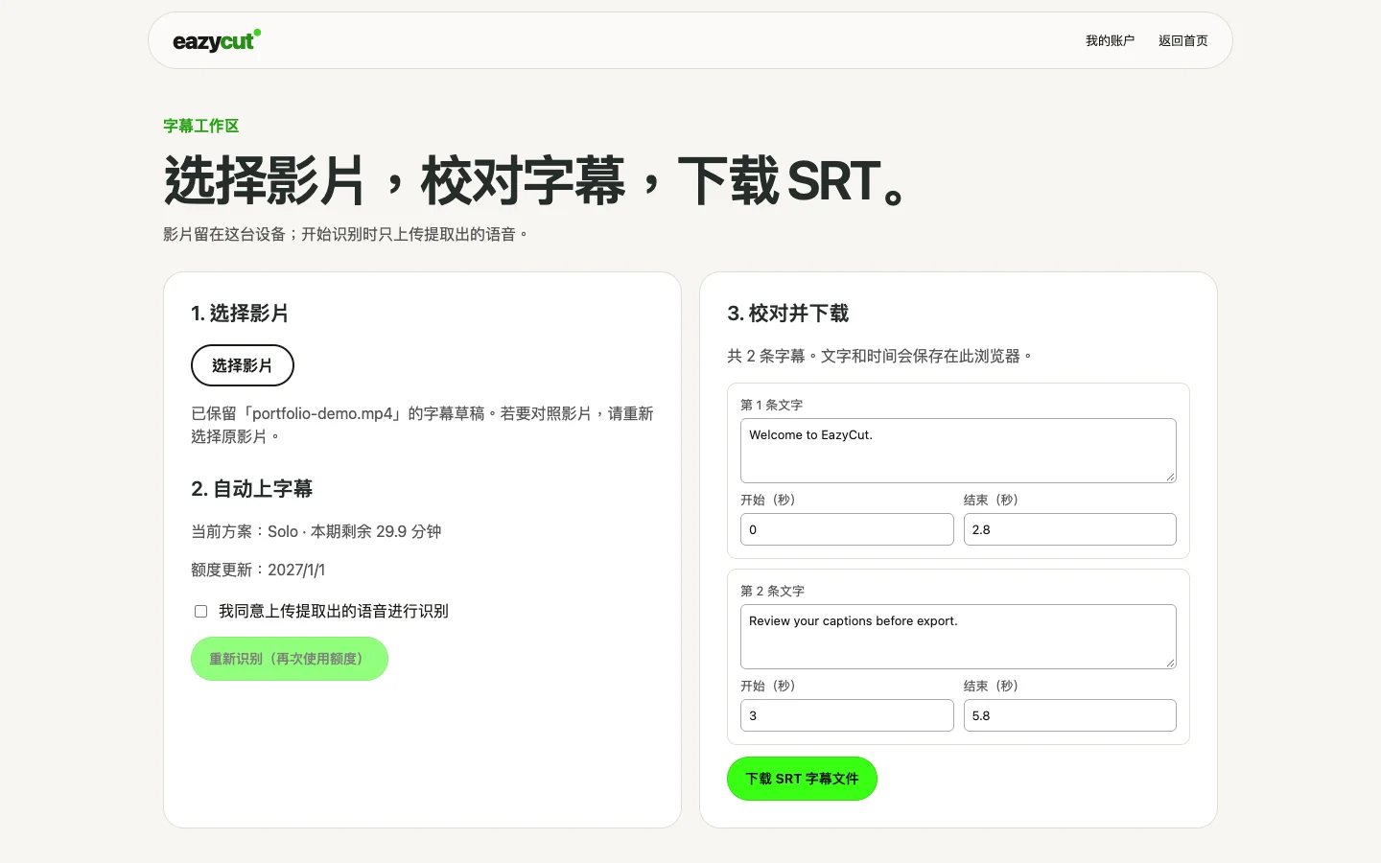Click the 重新识别（再次使用额度）button
The image size is (1381, 863).
coord(290,659)
